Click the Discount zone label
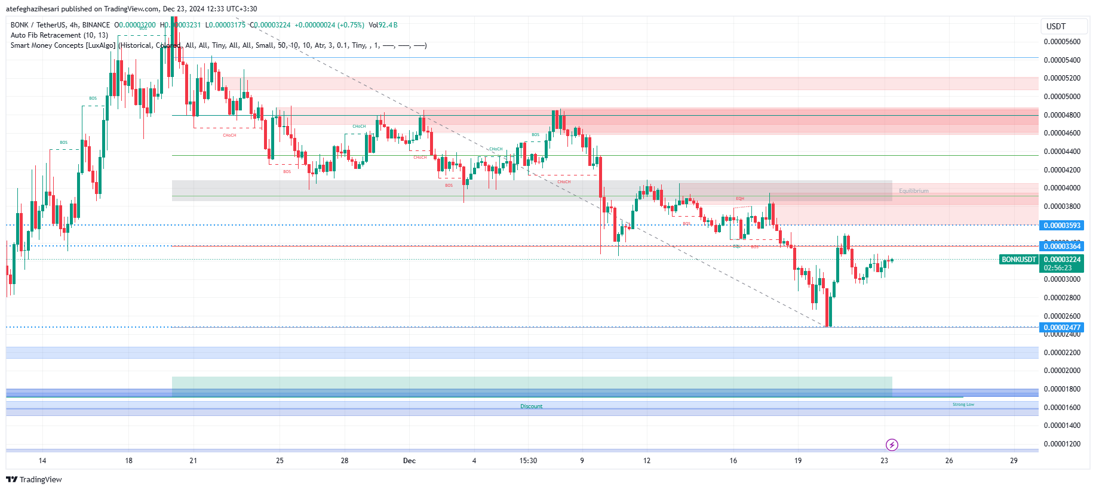Screen dimensions: 1096x490 [x=531, y=406]
